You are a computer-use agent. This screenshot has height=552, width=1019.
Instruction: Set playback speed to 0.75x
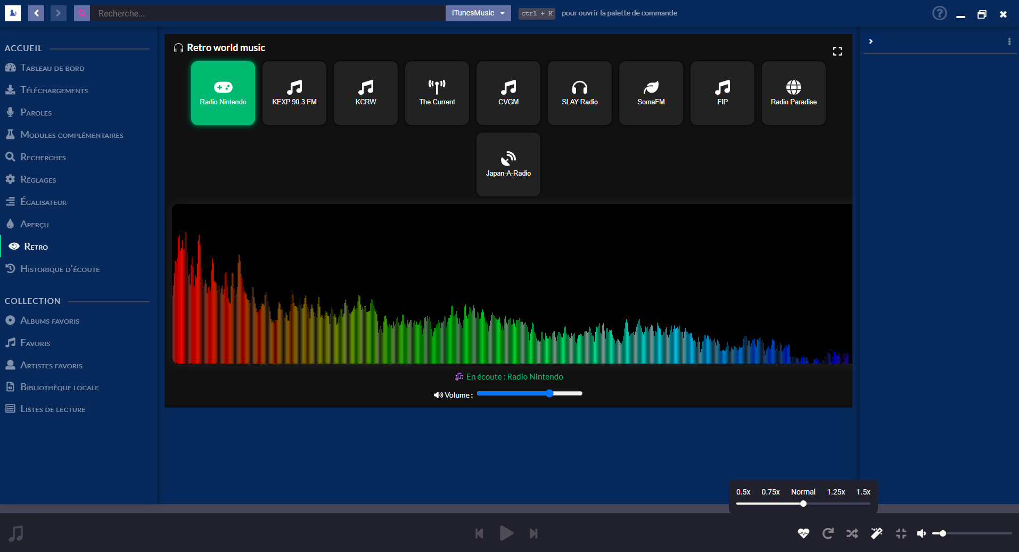click(770, 492)
